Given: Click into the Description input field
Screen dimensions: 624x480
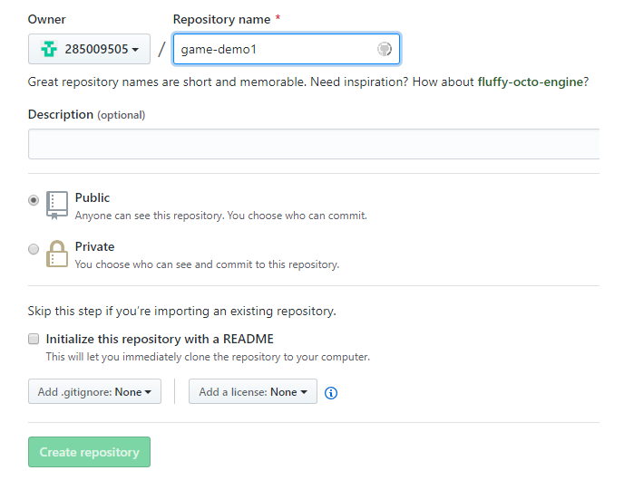Looking at the screenshot, I should pyautogui.click(x=314, y=144).
